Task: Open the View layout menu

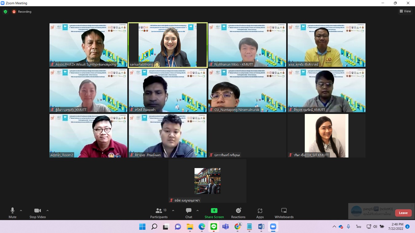Action: 405,11
